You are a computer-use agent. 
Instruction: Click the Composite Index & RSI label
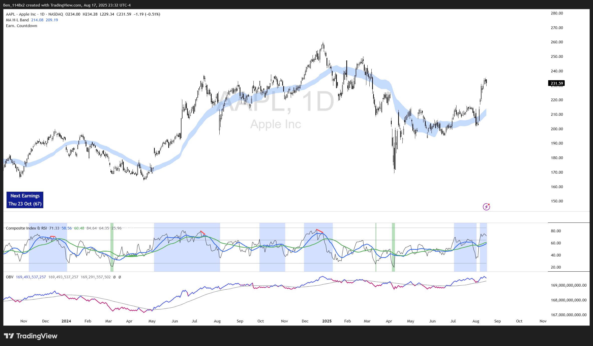(26, 228)
